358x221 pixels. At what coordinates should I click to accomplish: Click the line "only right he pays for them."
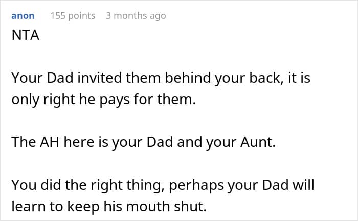tap(104, 99)
